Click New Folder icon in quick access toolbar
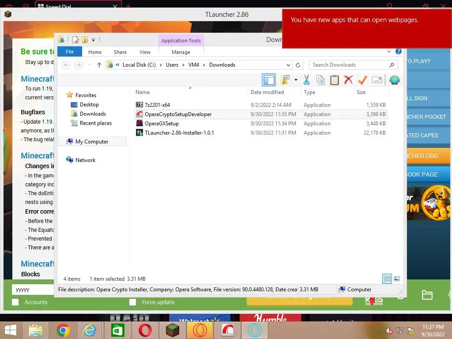452x339 pixels. click(85, 40)
